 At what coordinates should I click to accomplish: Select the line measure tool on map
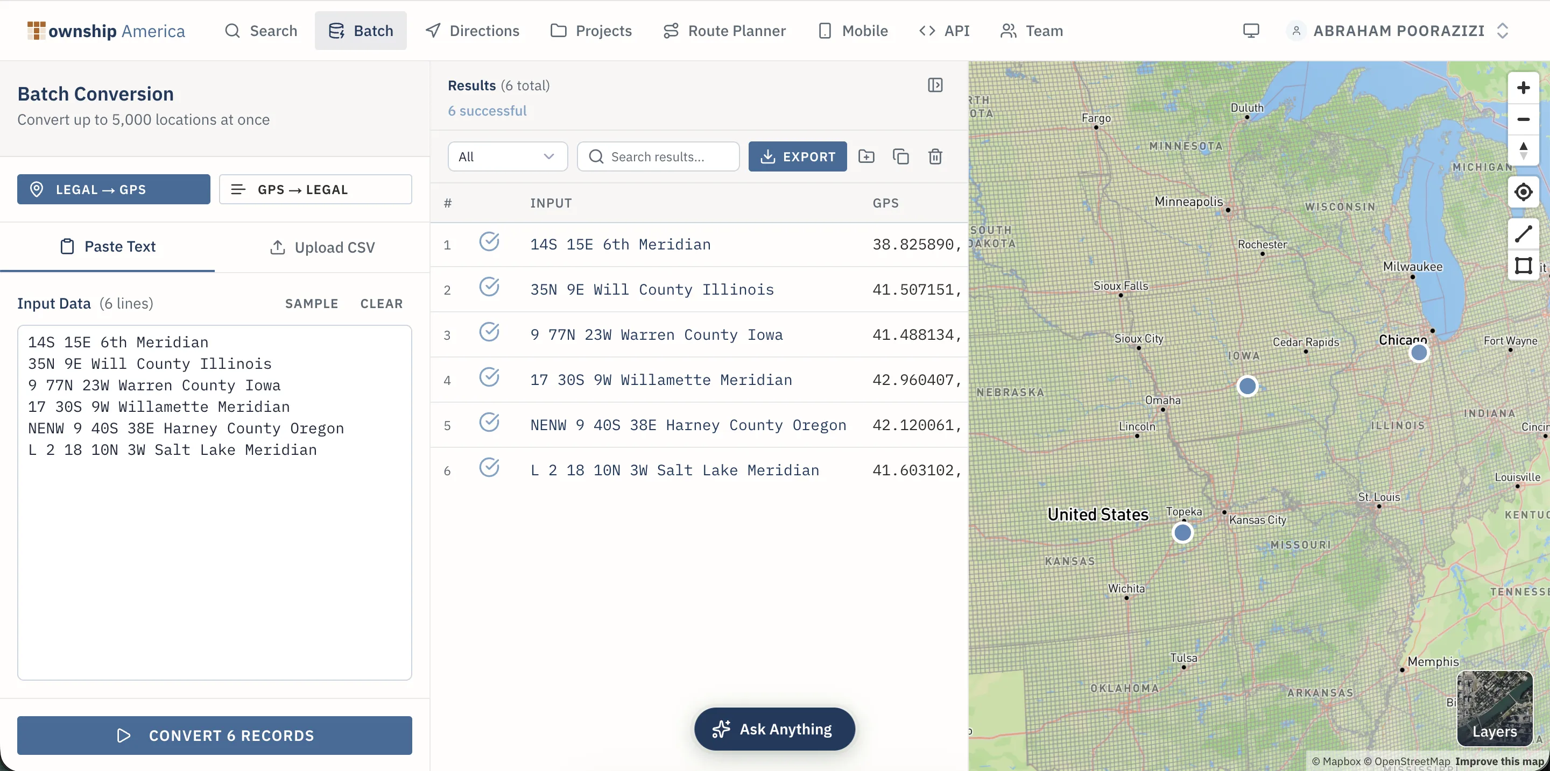[x=1523, y=234]
